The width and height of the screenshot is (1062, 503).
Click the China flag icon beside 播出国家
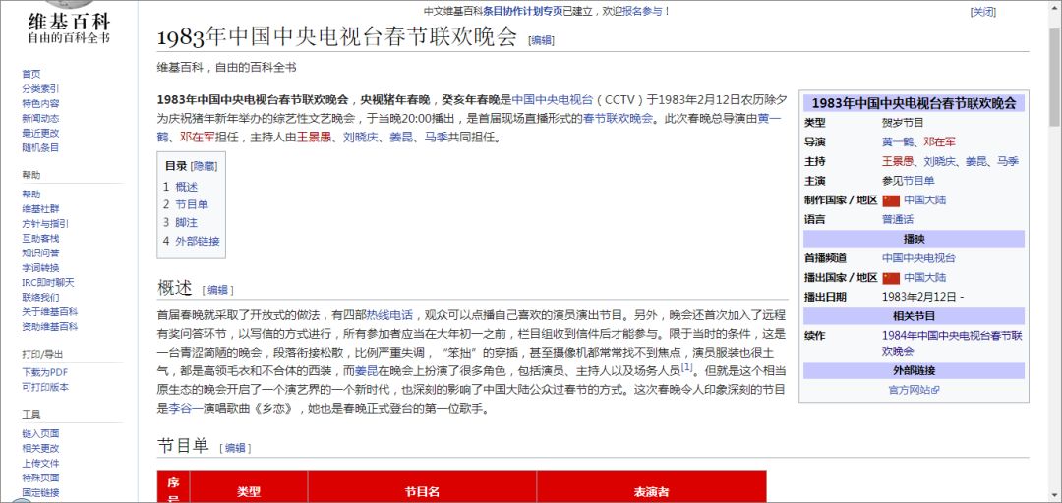pyautogui.click(x=891, y=278)
